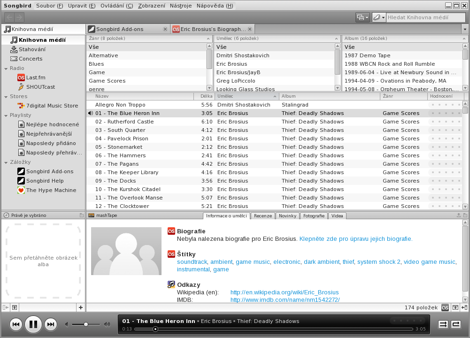The width and height of the screenshot is (470, 338).
Task: Skip to the next track
Action: (x=51, y=324)
